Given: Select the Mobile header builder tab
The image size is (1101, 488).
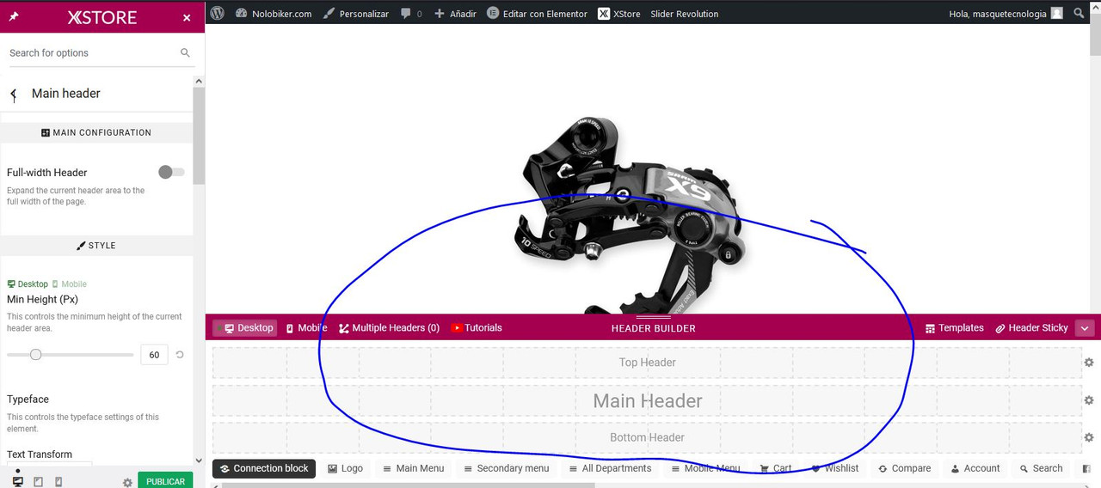Looking at the screenshot, I should pos(306,327).
